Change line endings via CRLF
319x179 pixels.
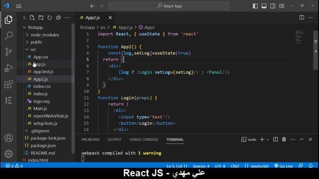click(235, 166)
